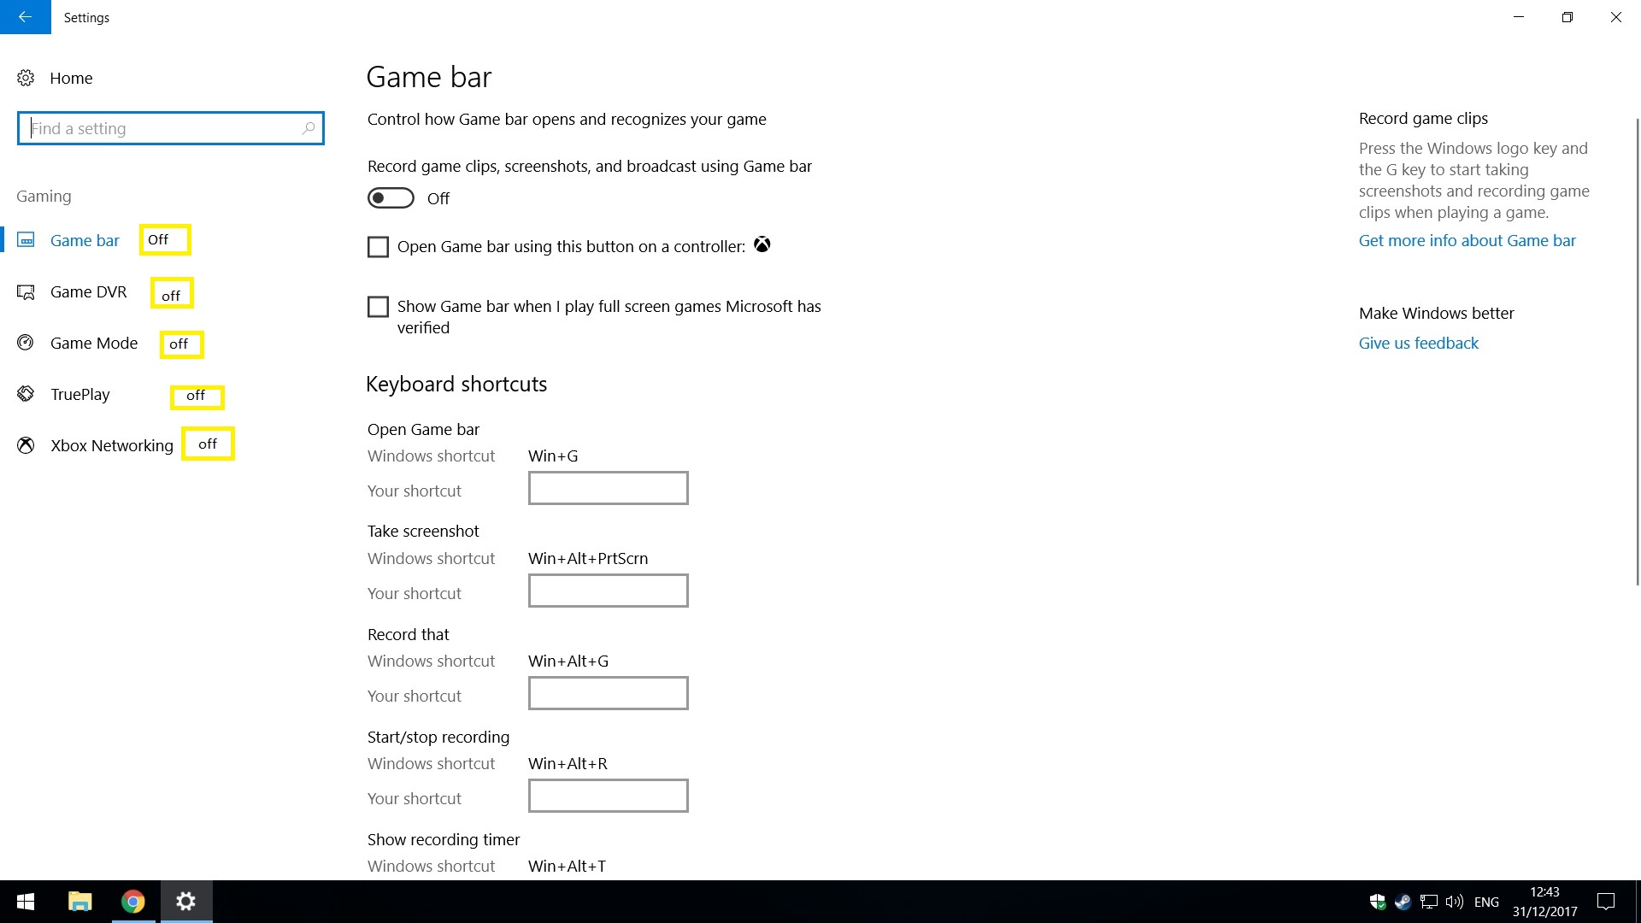This screenshot has height=923, width=1641.
Task: Click the gear icon next to Home
Action: [26, 77]
